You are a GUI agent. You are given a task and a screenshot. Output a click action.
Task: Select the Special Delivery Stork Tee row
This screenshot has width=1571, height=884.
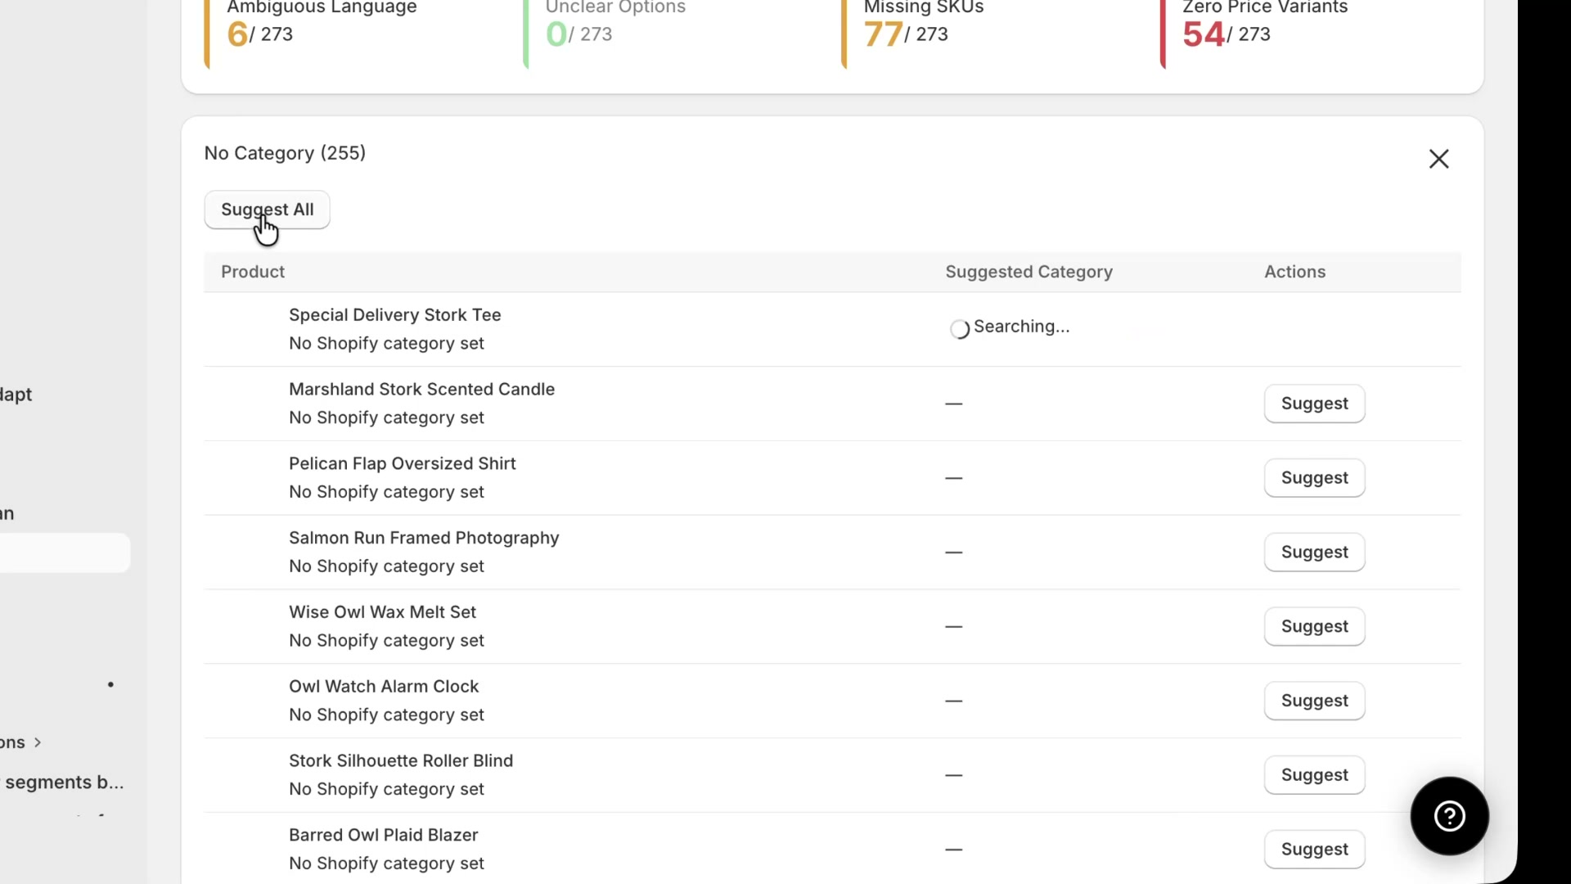[x=573, y=328]
